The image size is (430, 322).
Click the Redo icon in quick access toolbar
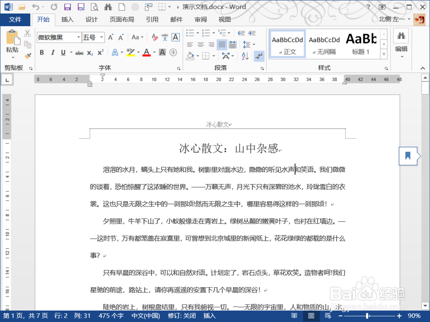tap(54, 7)
